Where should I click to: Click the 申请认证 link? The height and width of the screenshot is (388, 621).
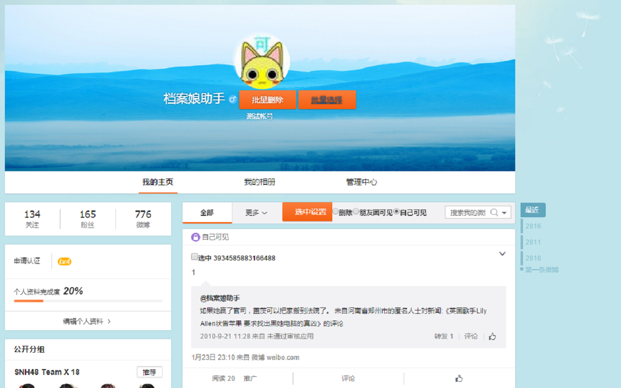27,261
